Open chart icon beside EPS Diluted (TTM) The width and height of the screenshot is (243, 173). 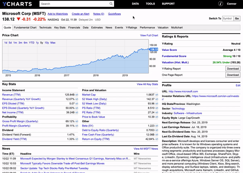[77, 104]
